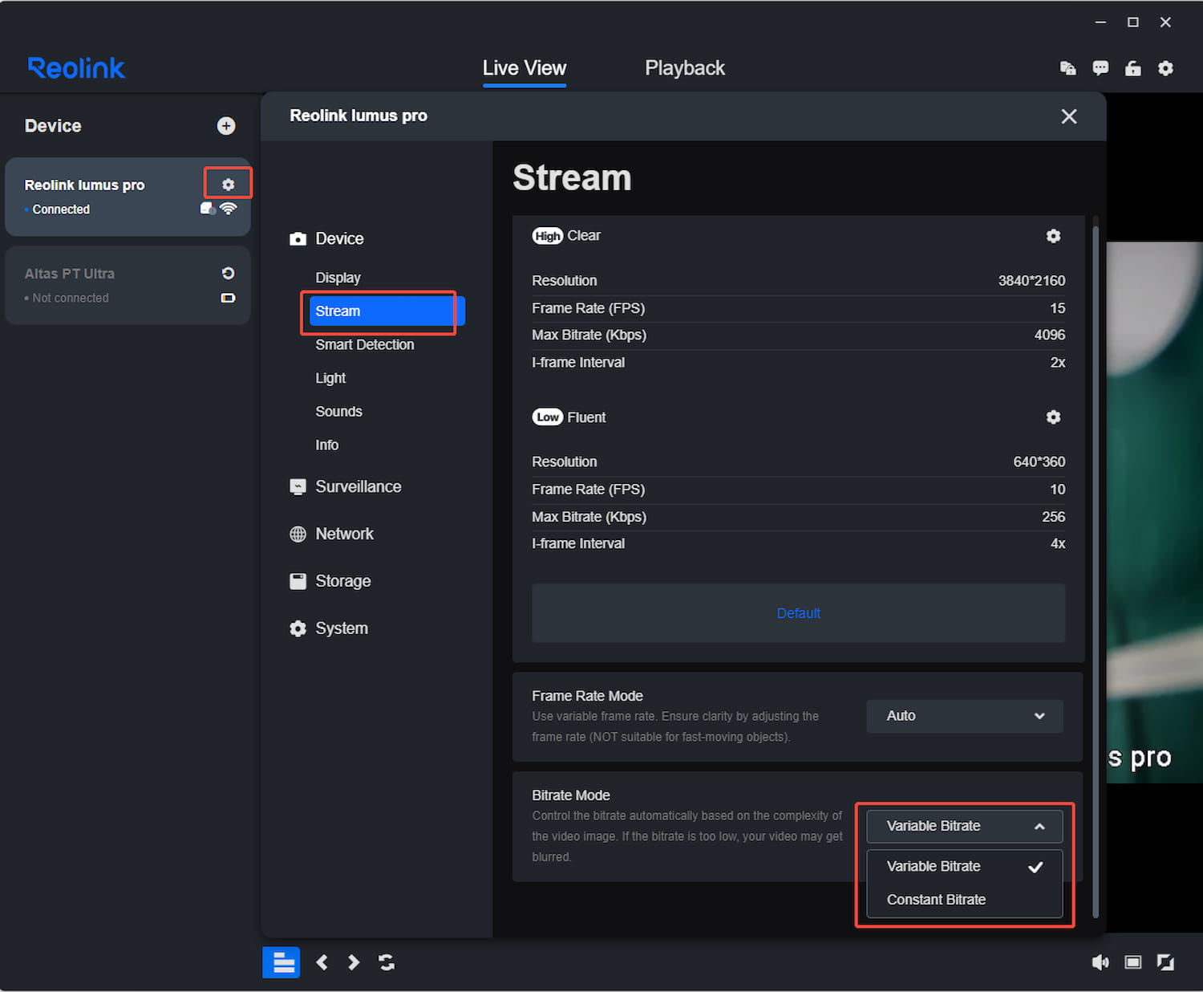This screenshot has width=1203, height=992.
Task: Open the Display settings page
Action: (x=338, y=278)
